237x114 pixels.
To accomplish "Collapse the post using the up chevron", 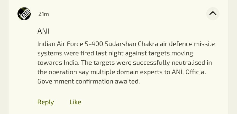I will coord(213,14).
